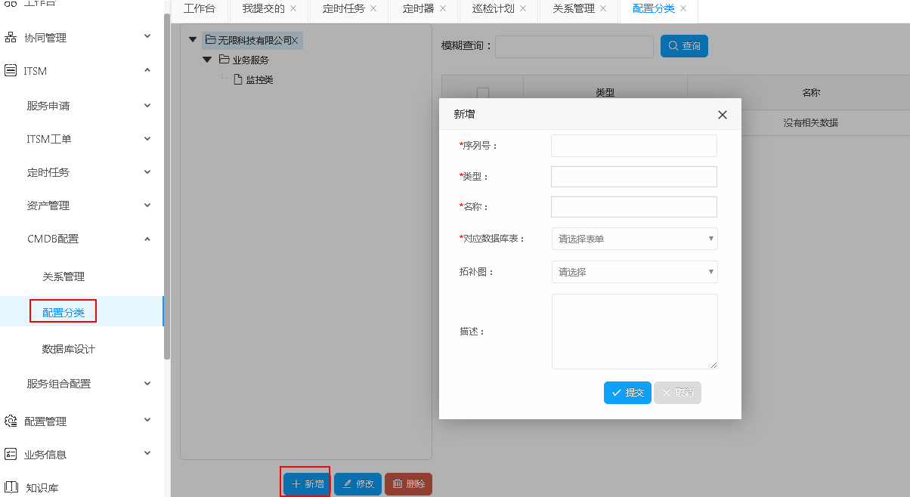Click the 协同管理 sidebar icon

(11, 37)
